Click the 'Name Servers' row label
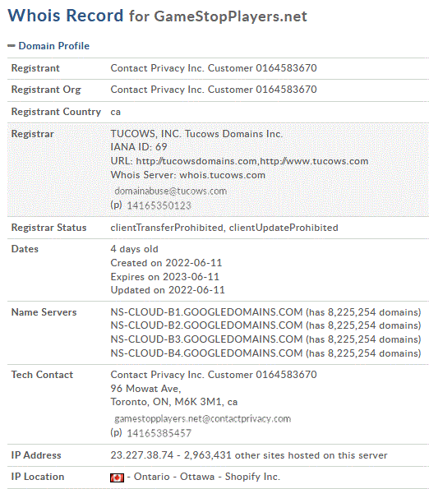This screenshot has height=489, width=429. [x=44, y=312]
